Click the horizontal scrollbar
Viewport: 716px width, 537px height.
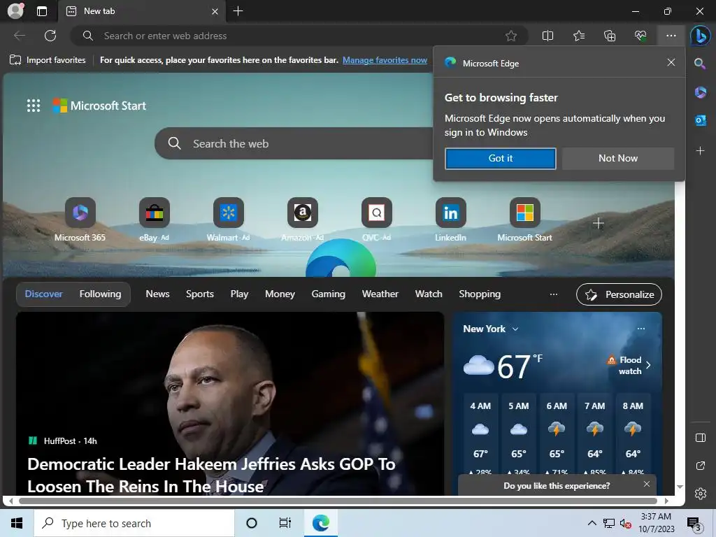tap(338, 501)
